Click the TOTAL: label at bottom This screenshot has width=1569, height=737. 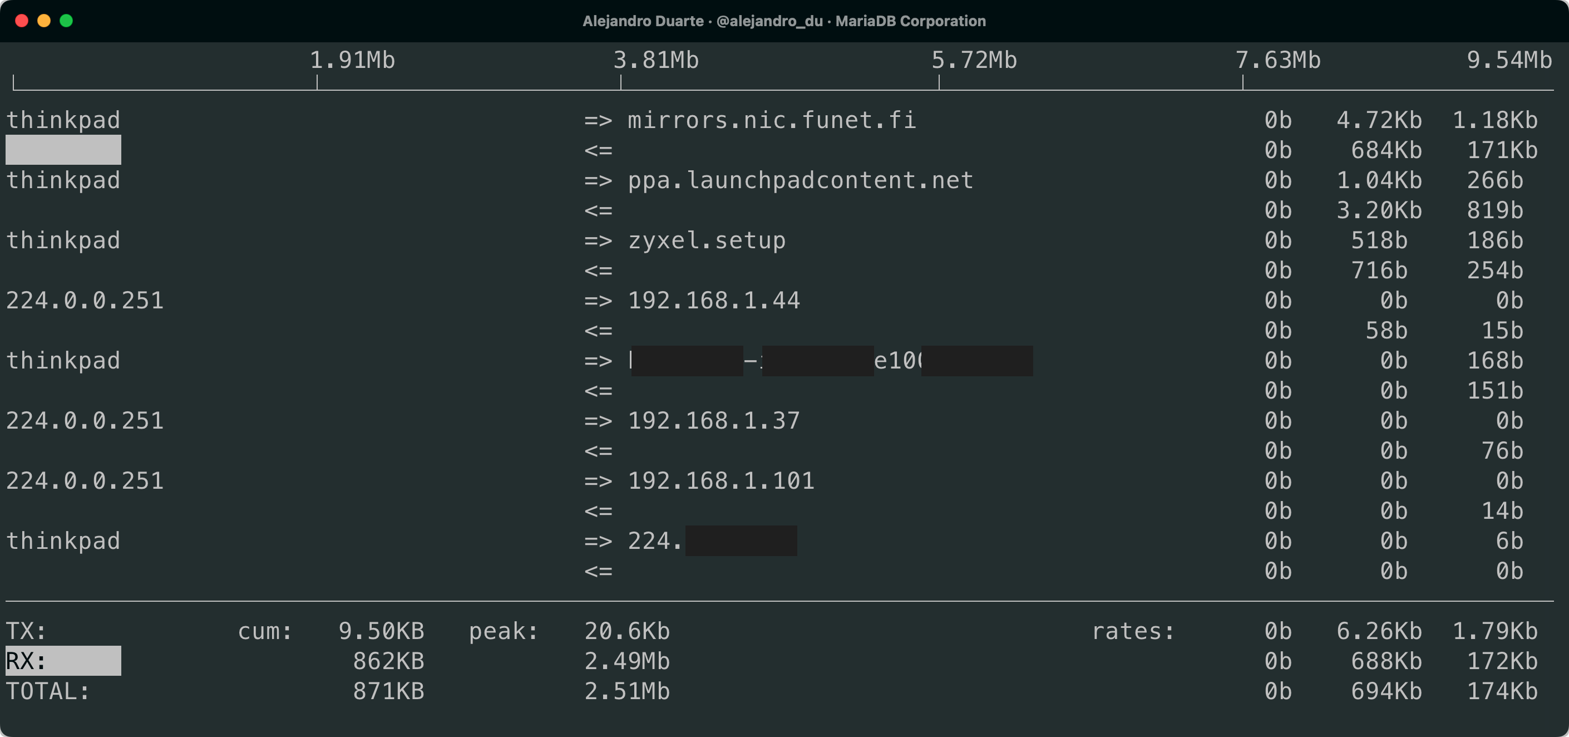pos(48,691)
